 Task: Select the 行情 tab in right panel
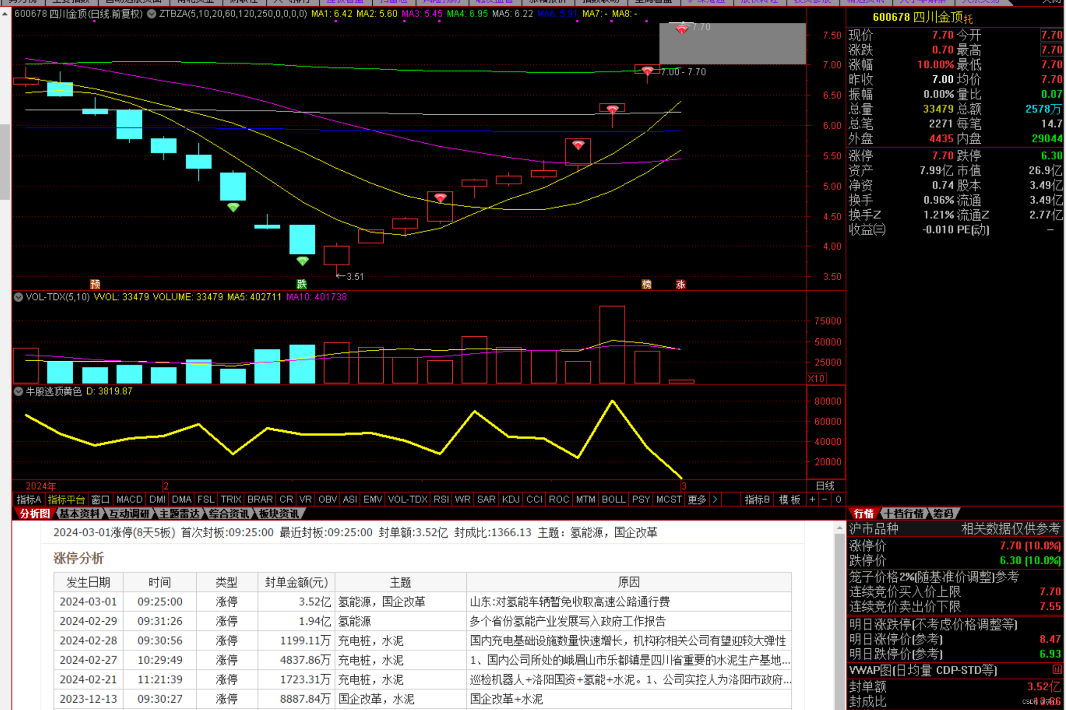(x=863, y=513)
